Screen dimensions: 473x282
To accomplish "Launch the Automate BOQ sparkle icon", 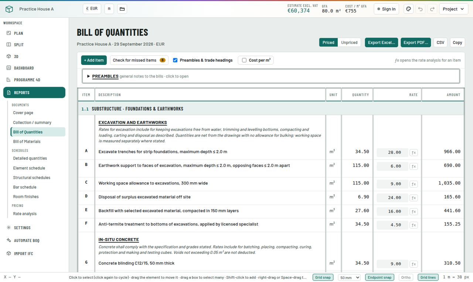I will click(x=9, y=240).
